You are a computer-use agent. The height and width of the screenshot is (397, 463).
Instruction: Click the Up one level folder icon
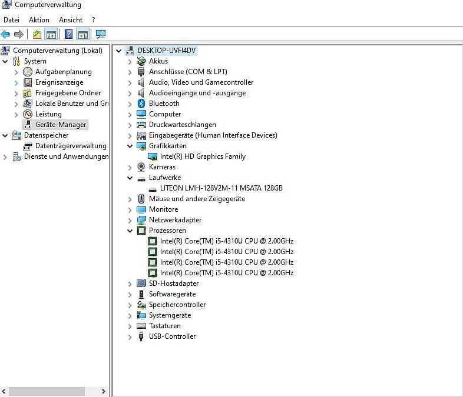click(37, 35)
